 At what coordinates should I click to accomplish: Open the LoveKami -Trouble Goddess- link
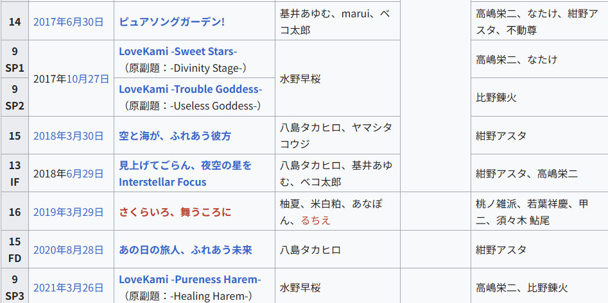[191, 89]
